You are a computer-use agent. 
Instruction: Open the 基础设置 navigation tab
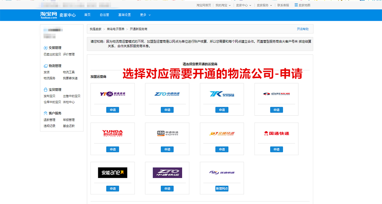pos(125,15)
